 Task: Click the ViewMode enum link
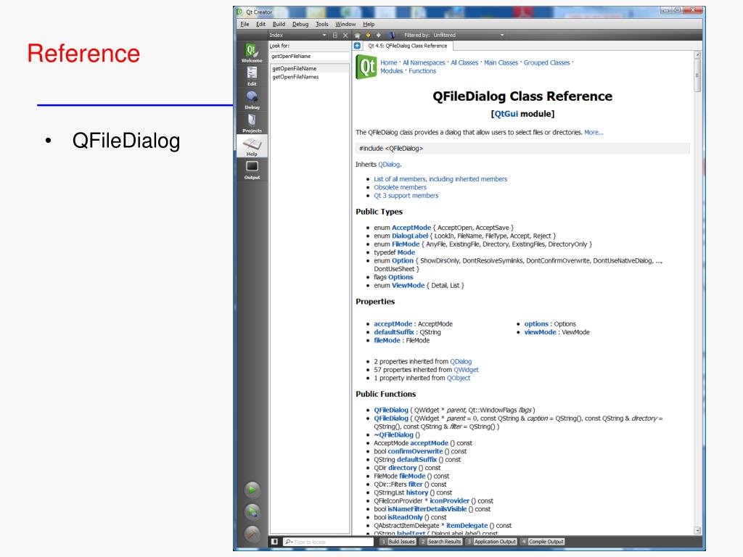click(x=408, y=286)
